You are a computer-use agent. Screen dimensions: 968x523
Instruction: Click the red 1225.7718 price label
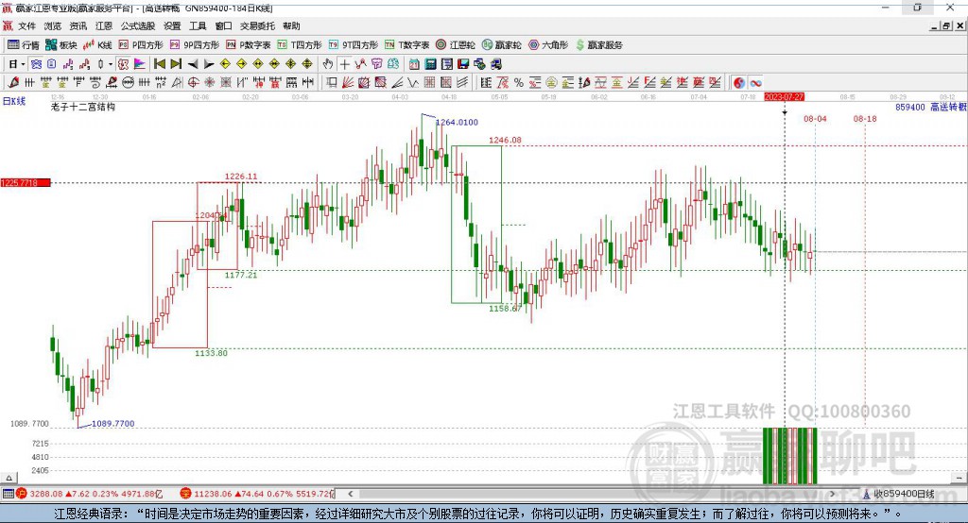[x=26, y=182]
